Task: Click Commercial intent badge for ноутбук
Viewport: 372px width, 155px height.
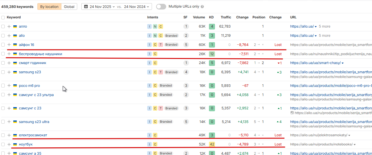Action: coord(155,144)
